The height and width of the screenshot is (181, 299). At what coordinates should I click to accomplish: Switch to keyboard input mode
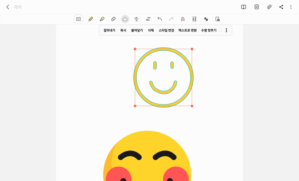tap(78, 19)
